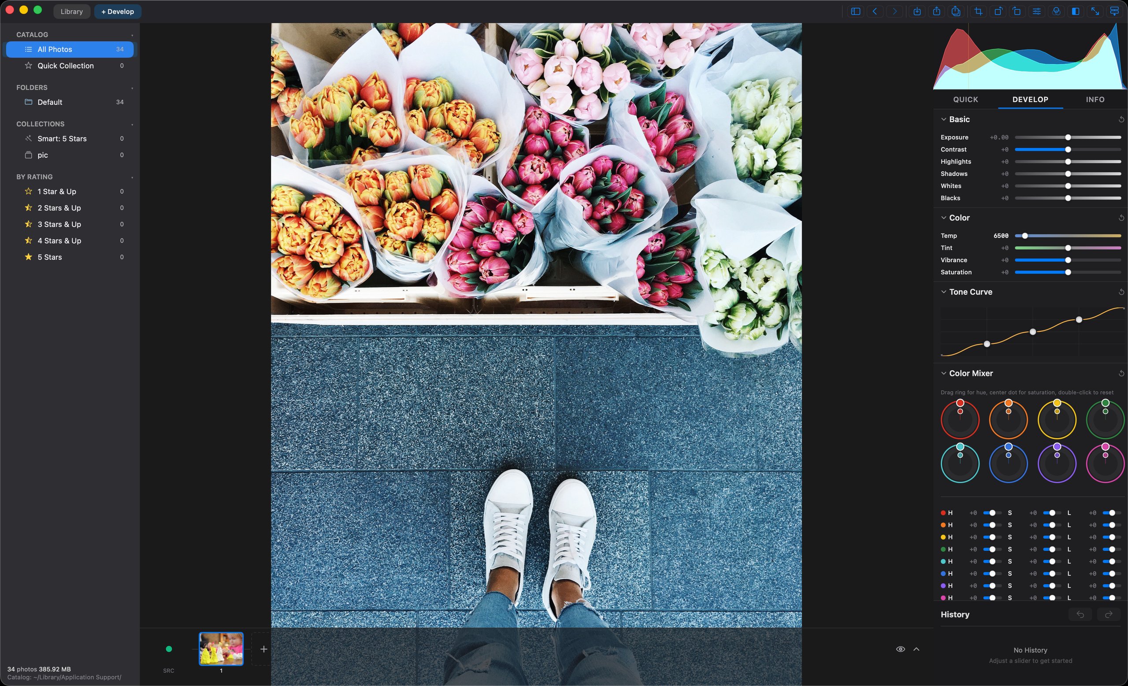
Task: Select the filmstrip thumbnail numbered 1
Action: click(x=221, y=649)
